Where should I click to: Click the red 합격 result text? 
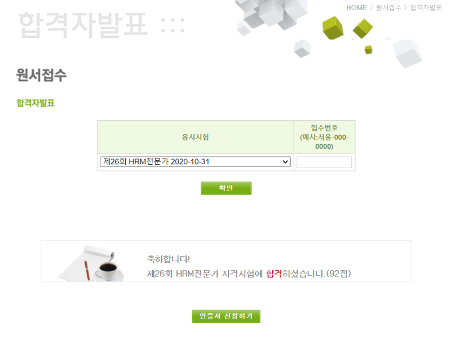pos(273,274)
